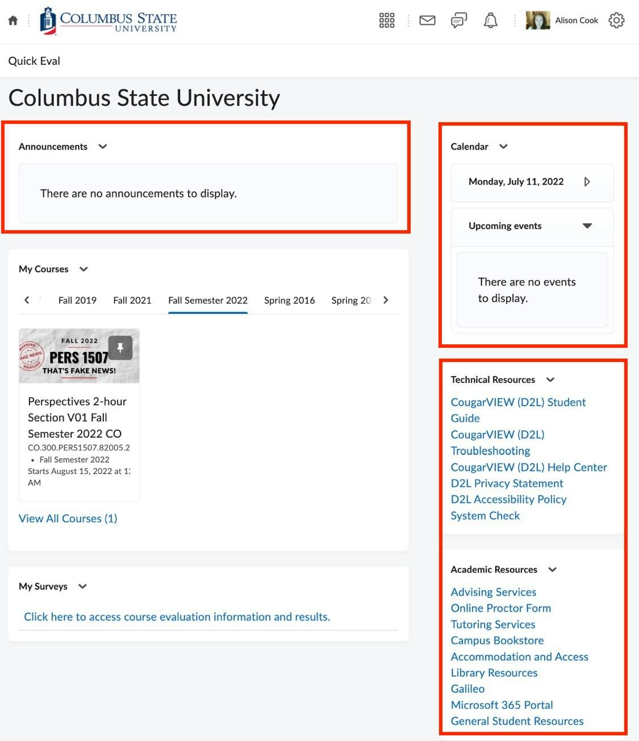Unpin the PERS 1507 course
Image resolution: width=639 pixels, height=741 pixels.
click(120, 347)
